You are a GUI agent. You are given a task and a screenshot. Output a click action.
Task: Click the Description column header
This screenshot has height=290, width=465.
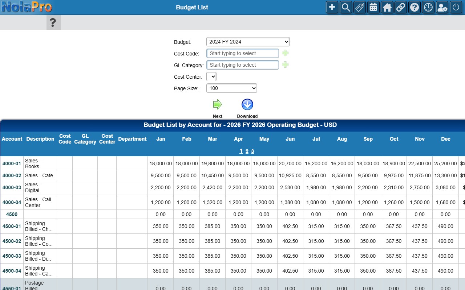(40, 139)
